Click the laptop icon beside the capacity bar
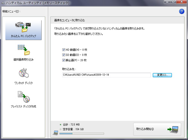The height and width of the screenshot is (140, 188). click(x=55, y=133)
